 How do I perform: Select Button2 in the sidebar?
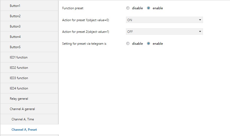click(15, 16)
